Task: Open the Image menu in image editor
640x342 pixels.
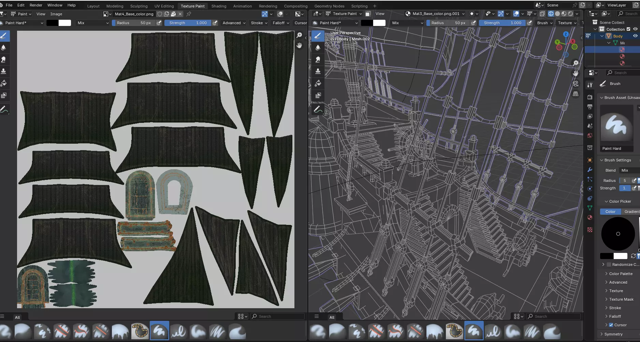Action: tap(56, 14)
